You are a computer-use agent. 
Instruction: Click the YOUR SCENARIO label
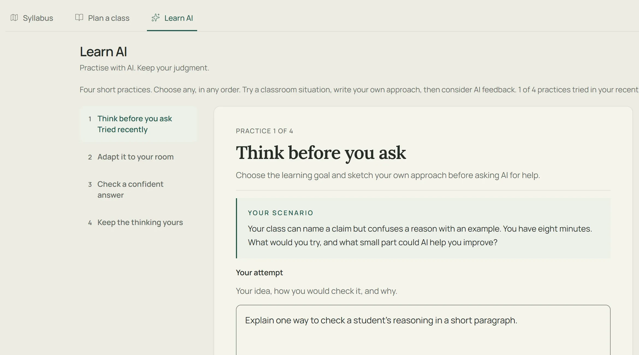280,213
